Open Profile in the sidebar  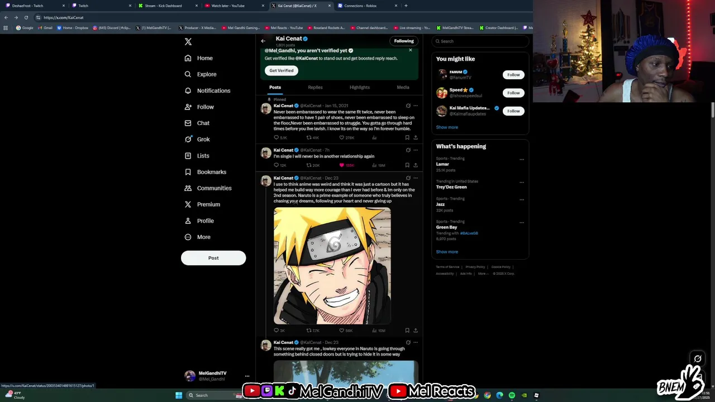(x=199, y=221)
